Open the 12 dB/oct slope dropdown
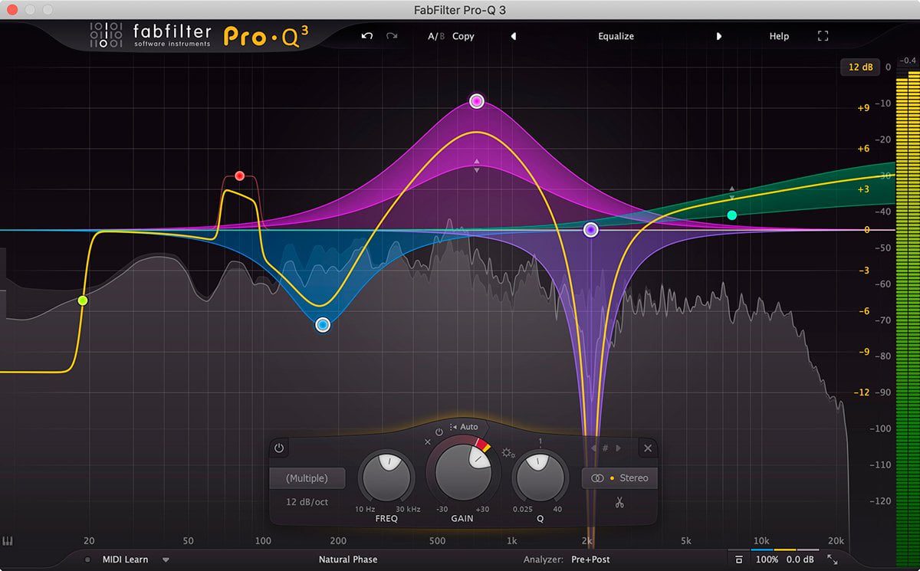This screenshot has height=571, width=920. point(307,502)
